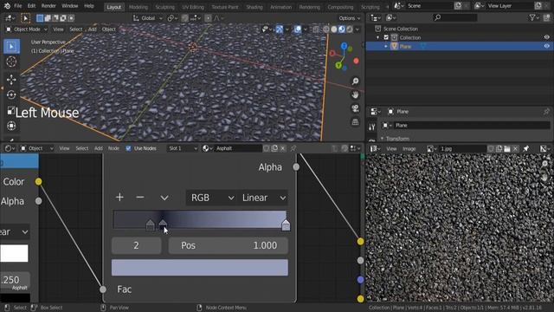Click the viewport zoom magnifier icon
Screen dimensions: 554x312
355,81
